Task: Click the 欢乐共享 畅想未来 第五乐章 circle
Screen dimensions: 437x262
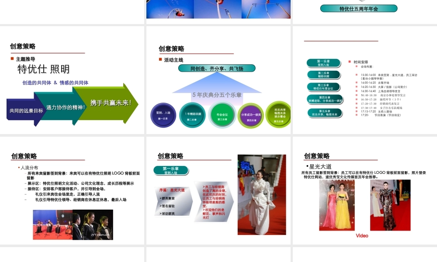Action: 278,115
